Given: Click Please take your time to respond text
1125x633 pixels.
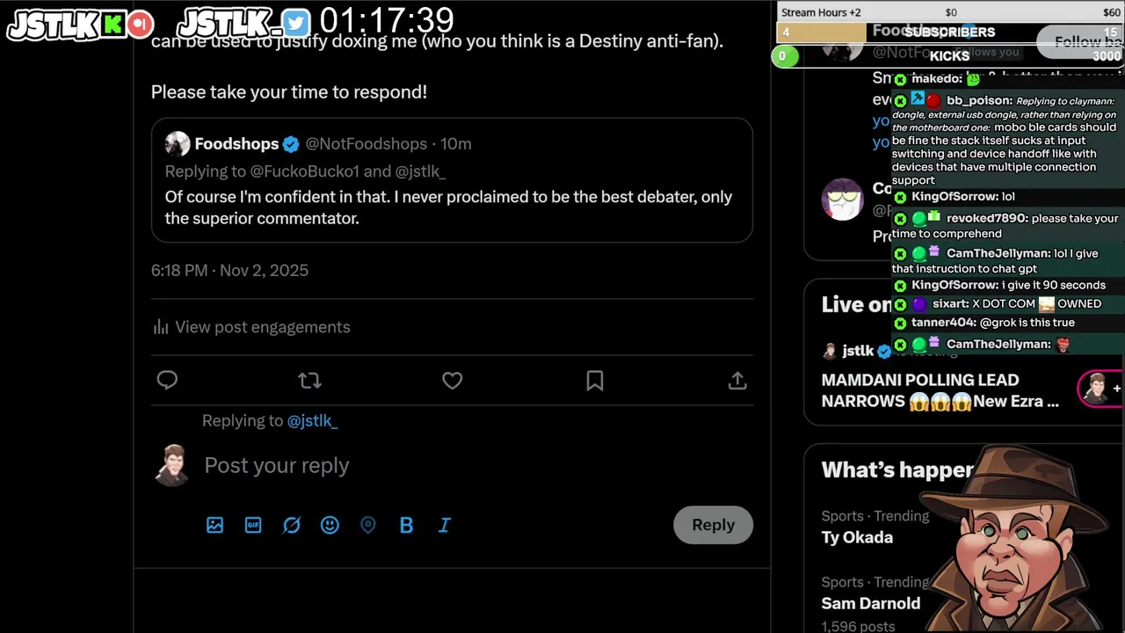Looking at the screenshot, I should point(289,91).
